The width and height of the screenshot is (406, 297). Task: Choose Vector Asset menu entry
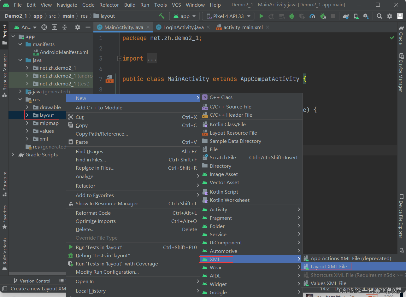pos(251,183)
